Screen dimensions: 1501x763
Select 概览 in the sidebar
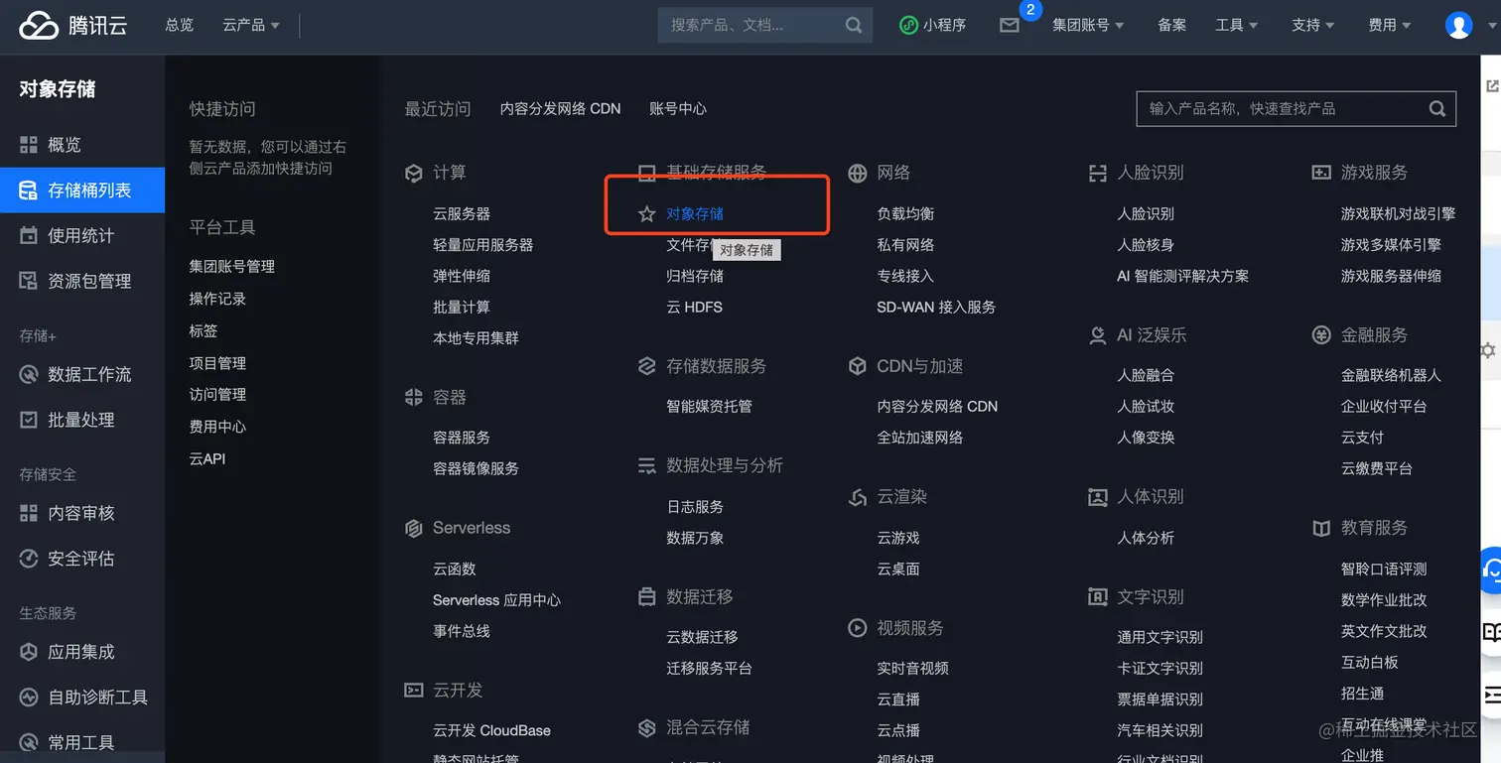click(82, 145)
